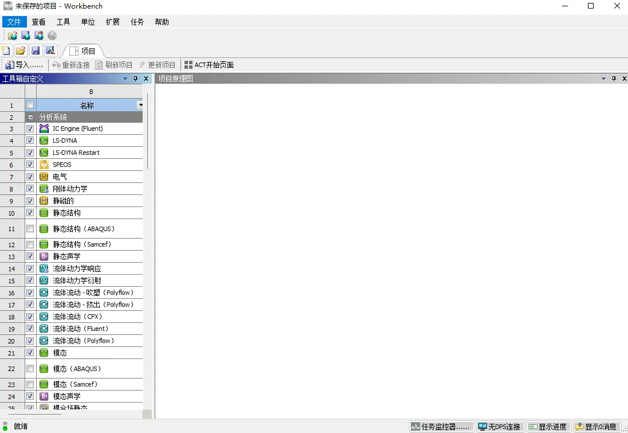Click the toolbox list vertical scrollbar thumb

147,131
